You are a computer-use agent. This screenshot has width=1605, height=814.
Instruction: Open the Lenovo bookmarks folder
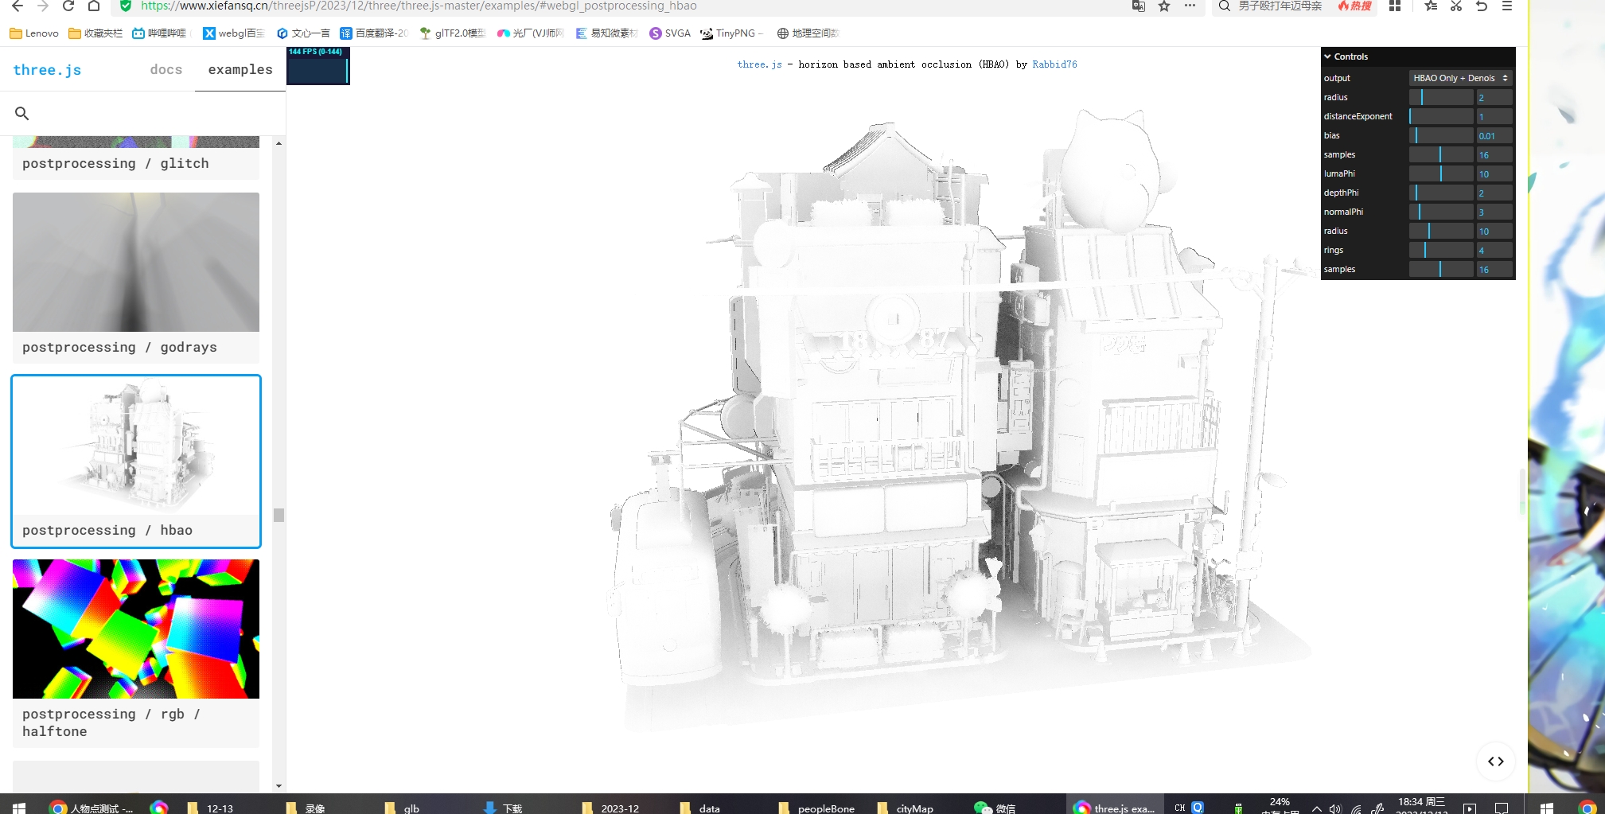click(x=34, y=33)
